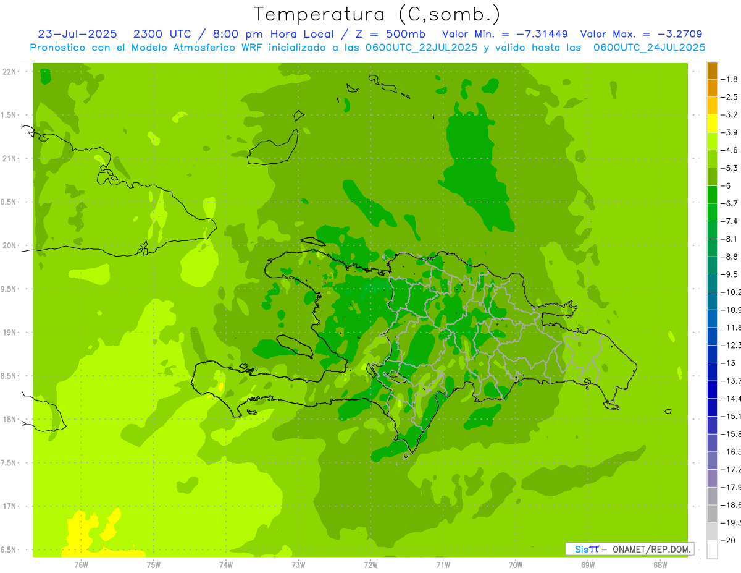Pick the green swatch between -6 and -6.7

712,195
